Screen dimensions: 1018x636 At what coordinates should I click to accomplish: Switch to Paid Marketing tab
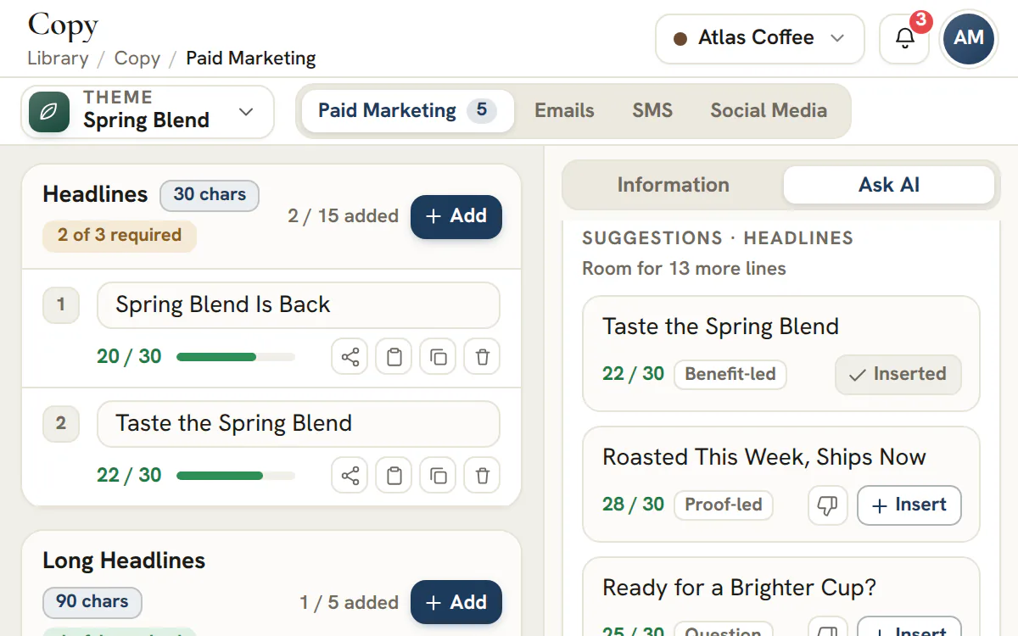tap(407, 111)
